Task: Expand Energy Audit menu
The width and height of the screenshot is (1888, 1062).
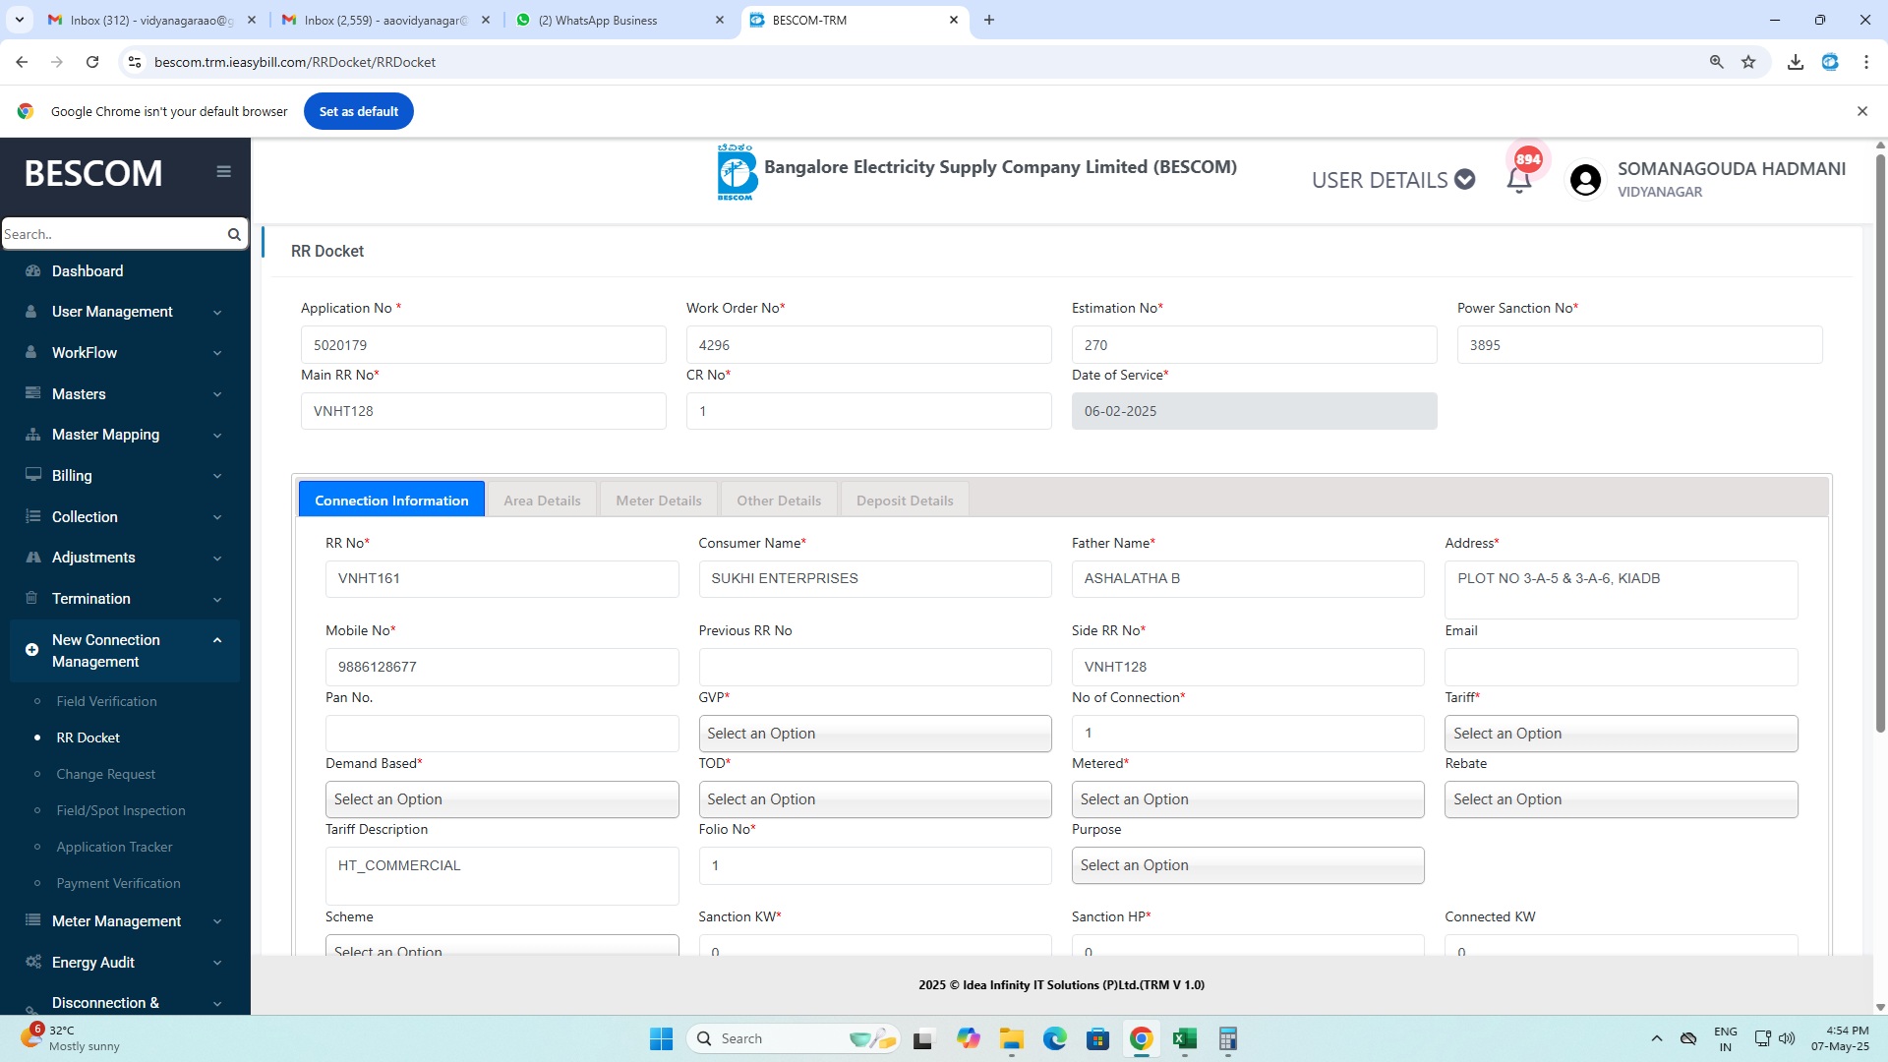Action: pos(125,963)
